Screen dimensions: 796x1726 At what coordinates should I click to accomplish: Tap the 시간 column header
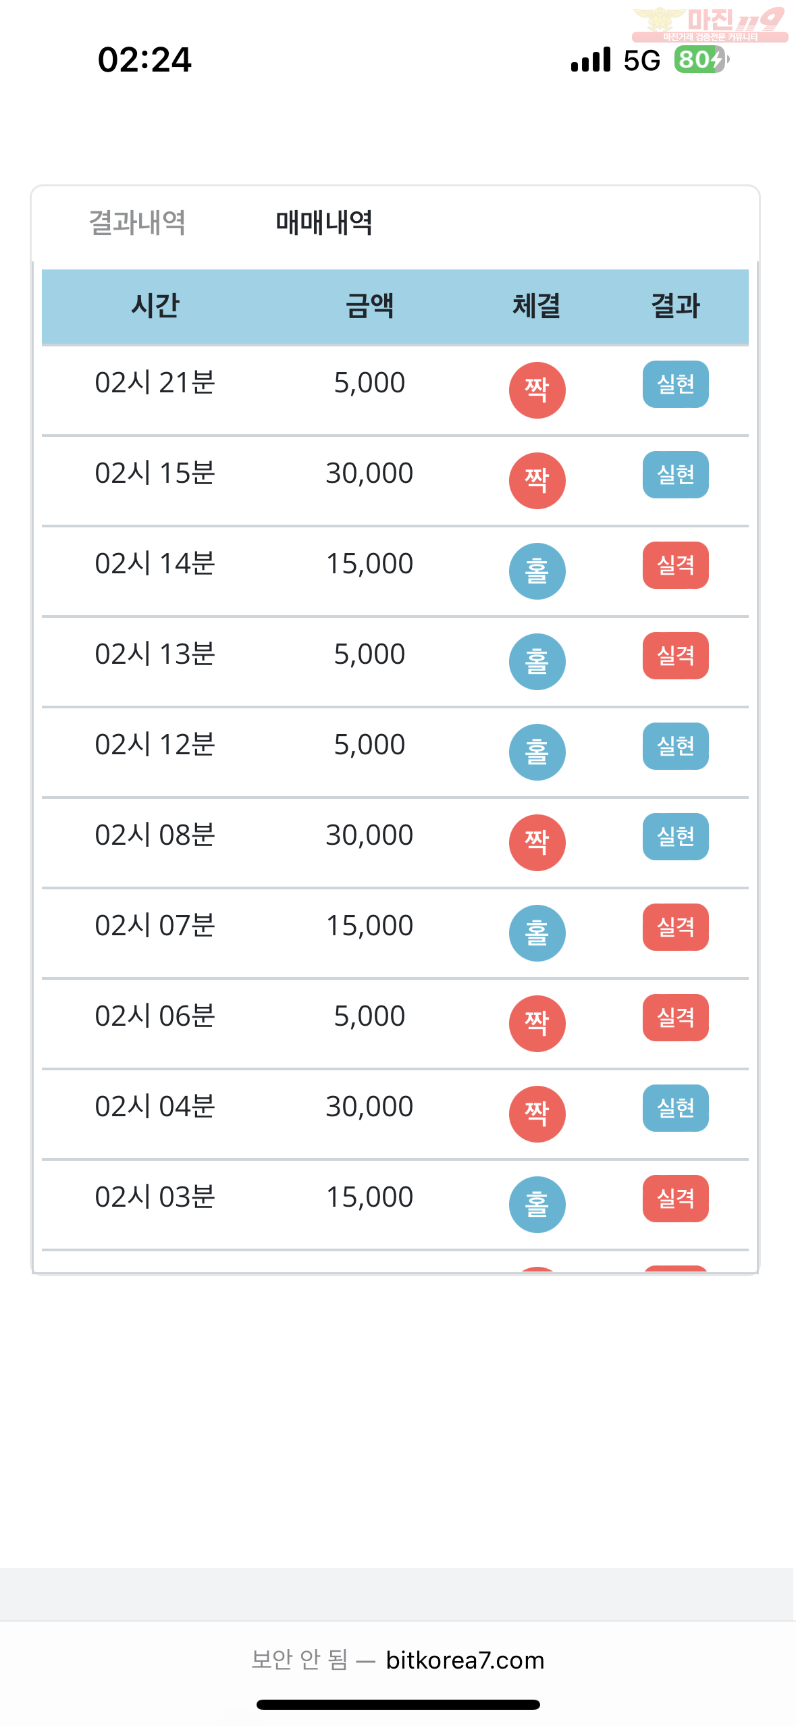155,306
